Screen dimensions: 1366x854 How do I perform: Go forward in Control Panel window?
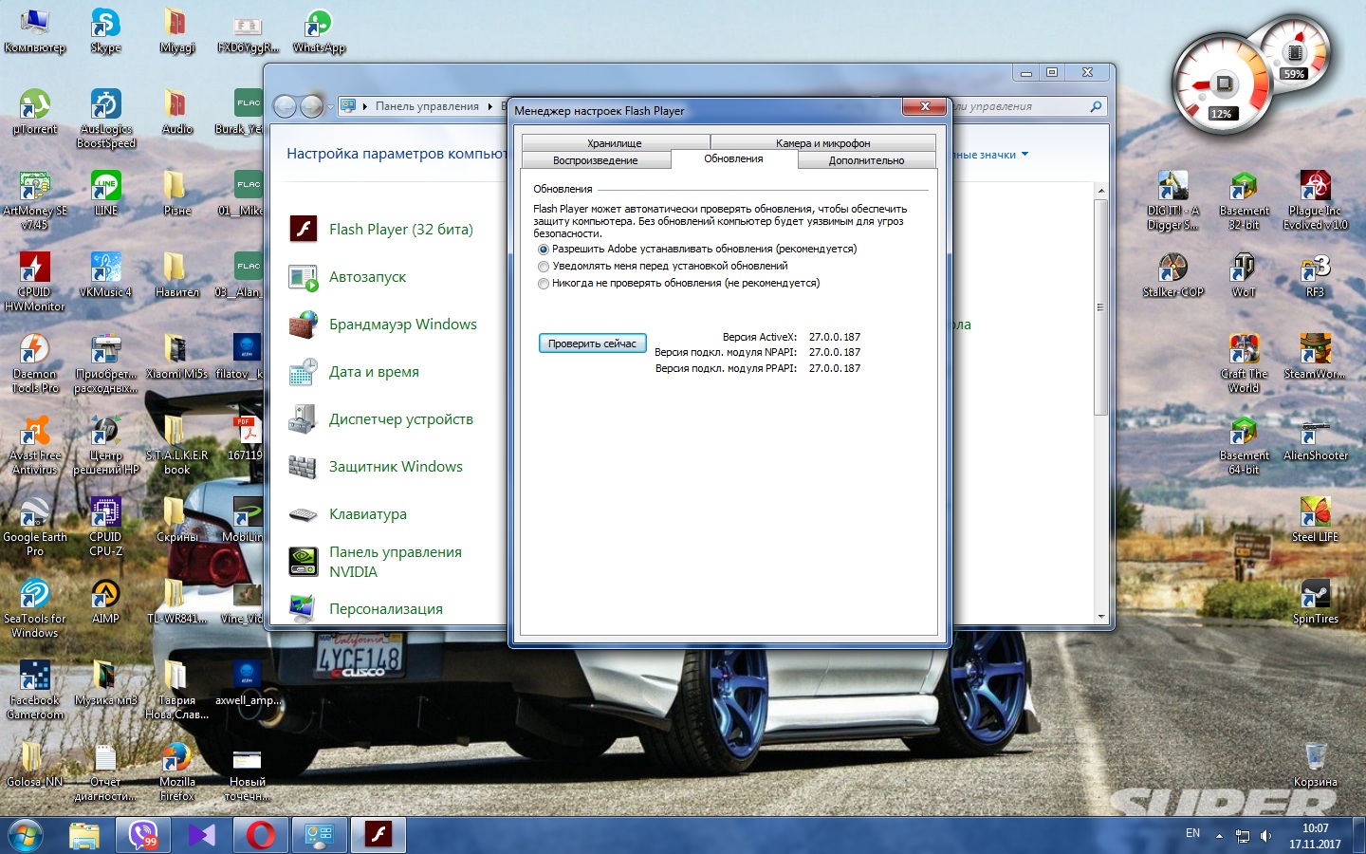coord(311,106)
